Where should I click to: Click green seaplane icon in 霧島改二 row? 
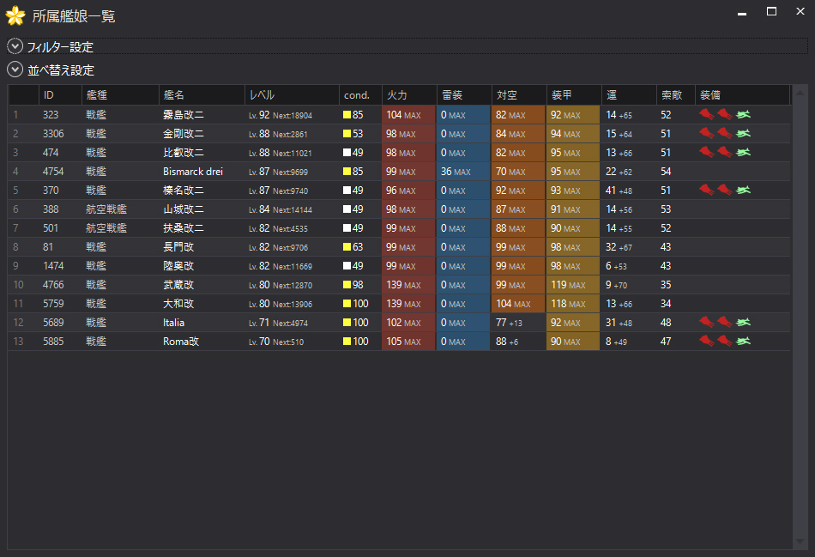tap(743, 114)
